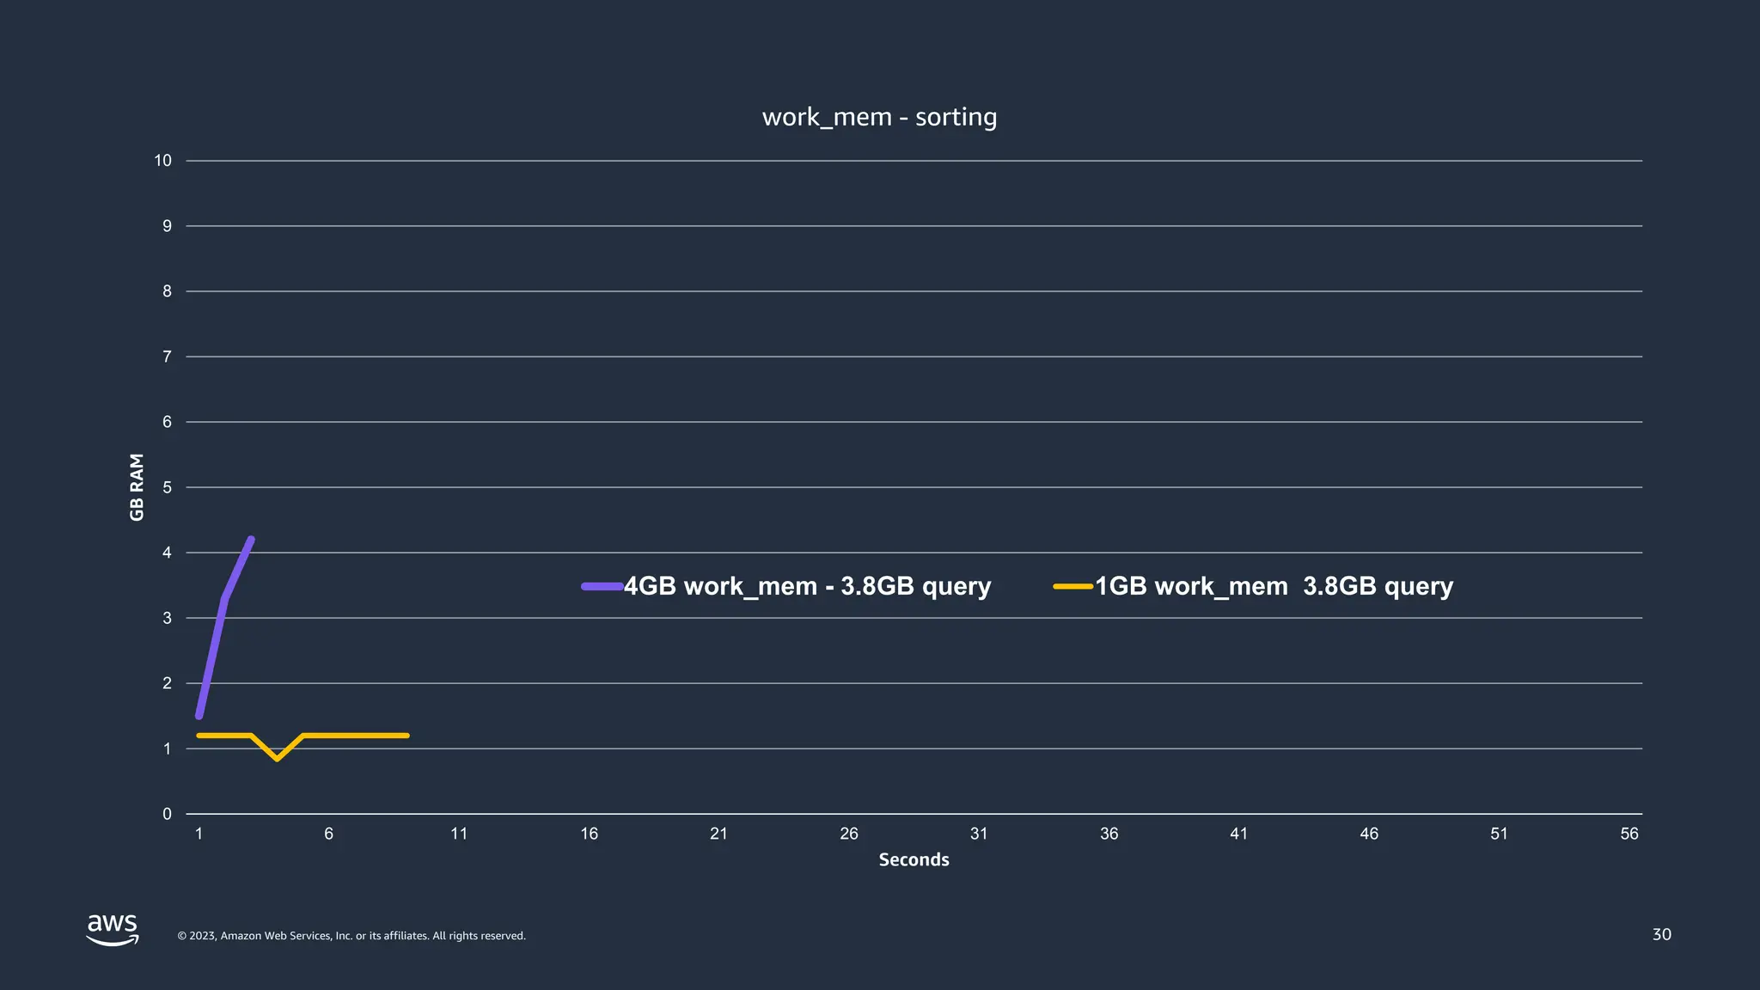Screen dimensions: 1760x990
Task: Click the y-axis label 10
Action: (162, 161)
